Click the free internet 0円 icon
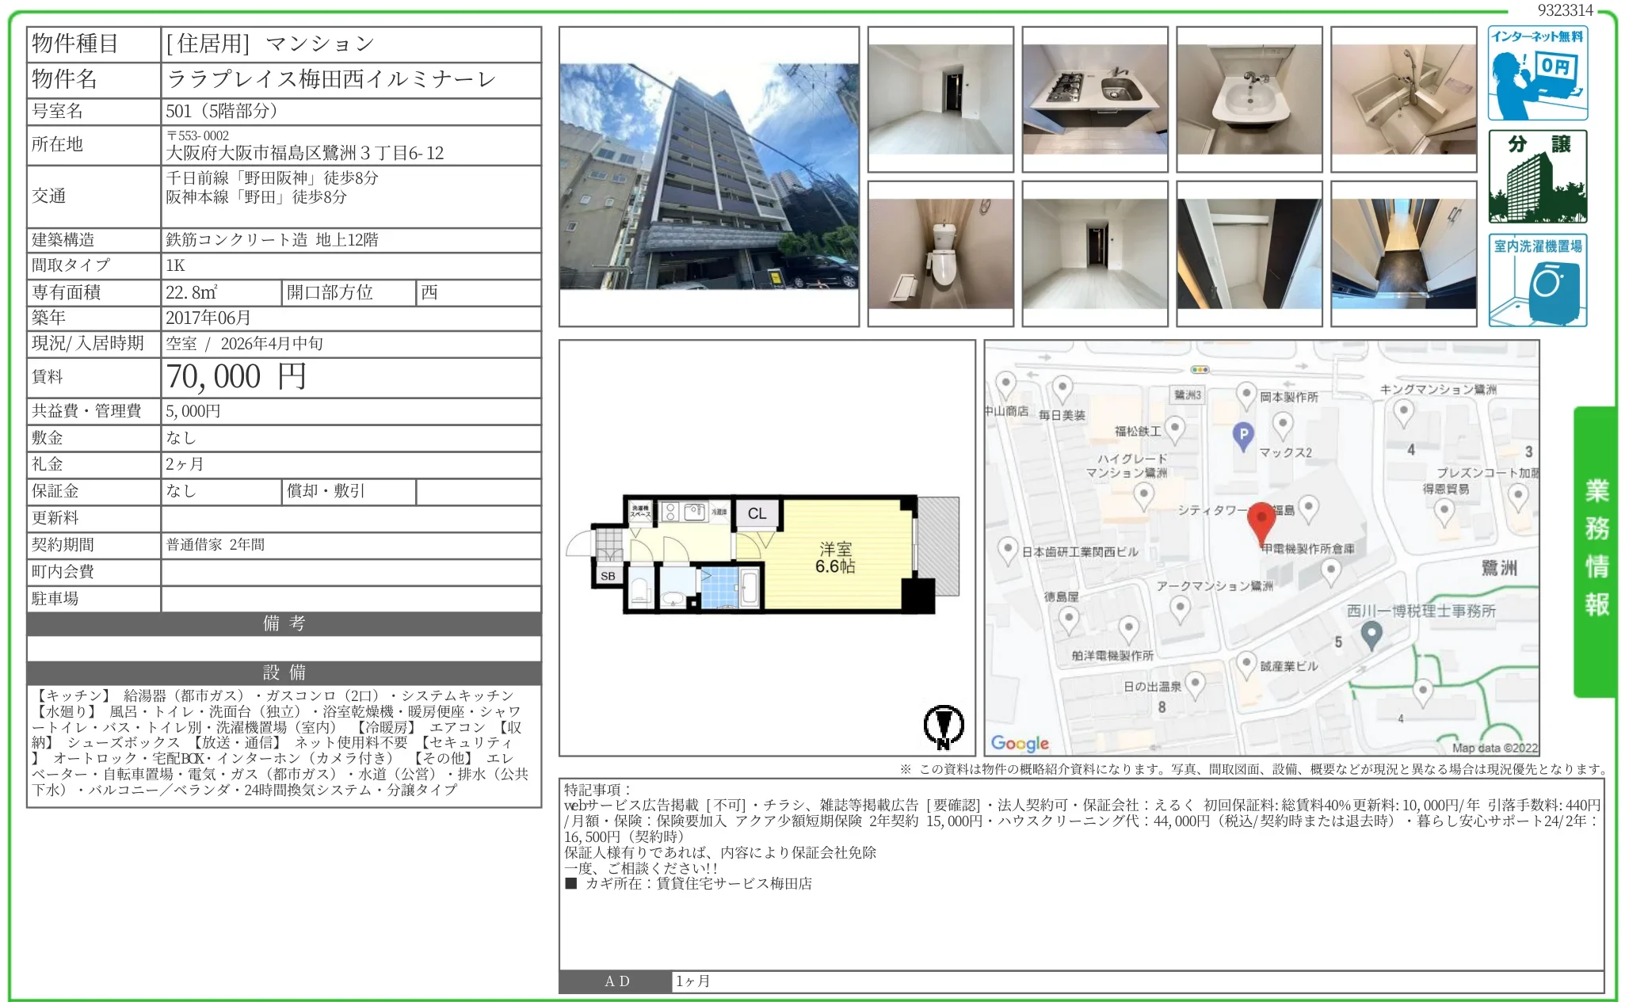 (1537, 73)
